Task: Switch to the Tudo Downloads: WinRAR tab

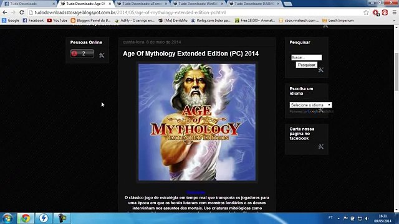Action: [198, 4]
